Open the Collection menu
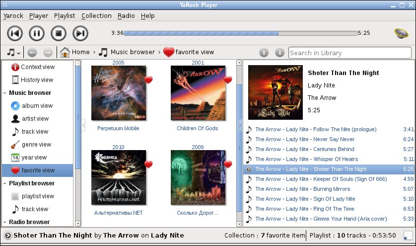 pyautogui.click(x=96, y=16)
